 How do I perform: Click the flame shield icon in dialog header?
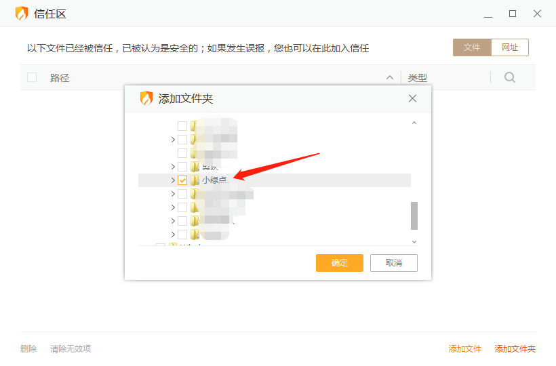point(146,98)
